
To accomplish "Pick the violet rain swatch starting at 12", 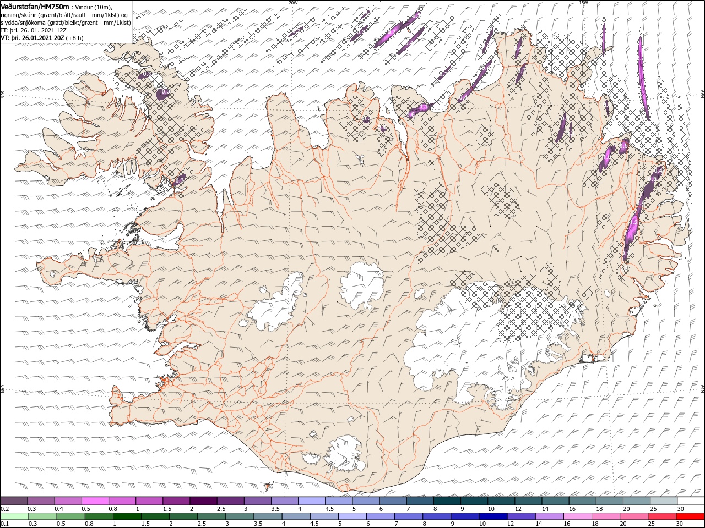I will (521, 516).
